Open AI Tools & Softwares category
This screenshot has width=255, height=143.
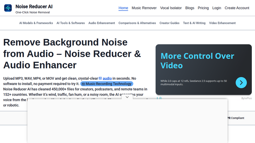coord(71,23)
